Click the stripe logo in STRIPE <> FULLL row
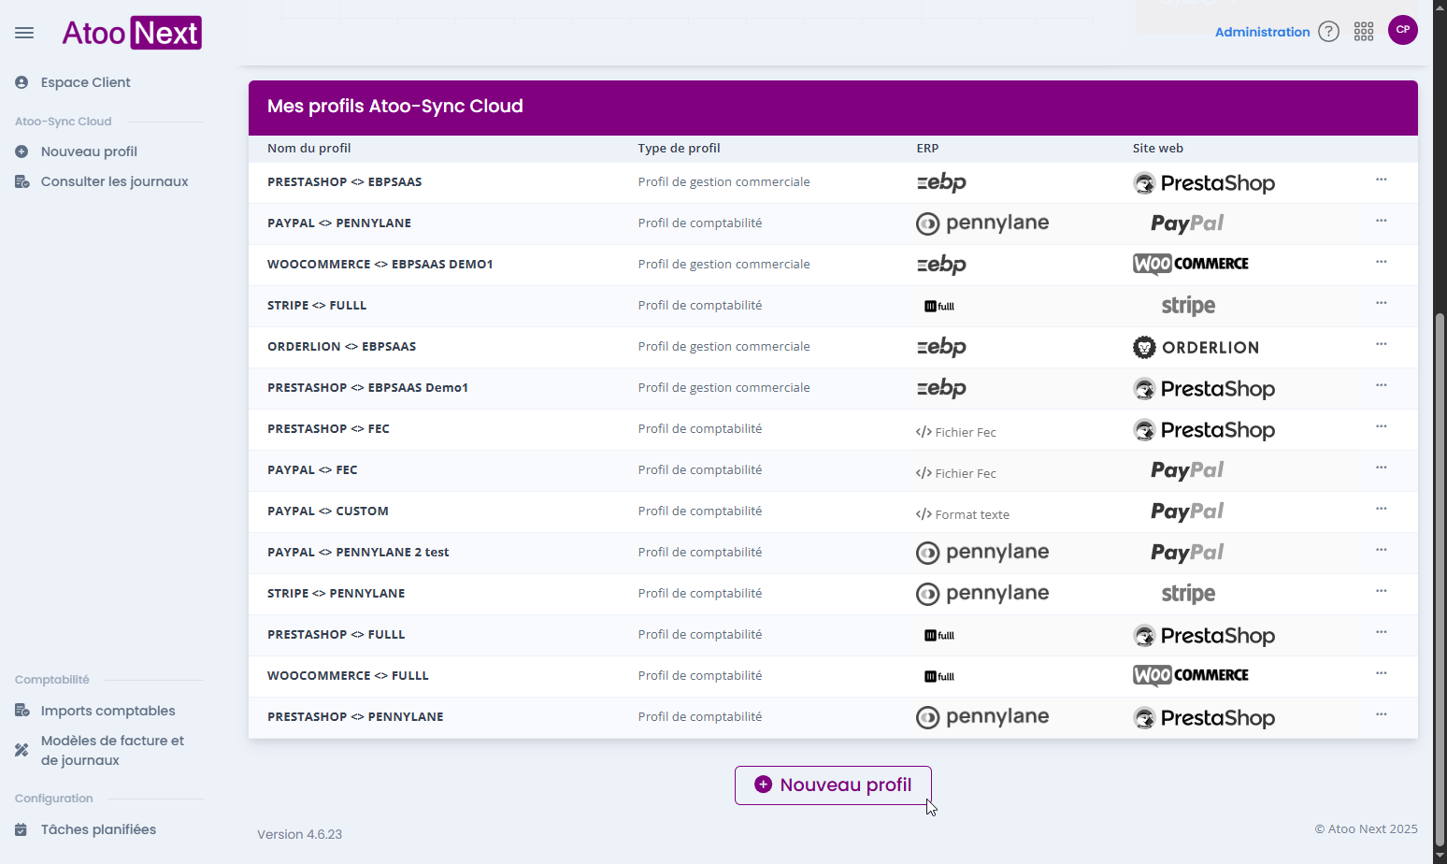The image size is (1447, 864). (x=1188, y=306)
